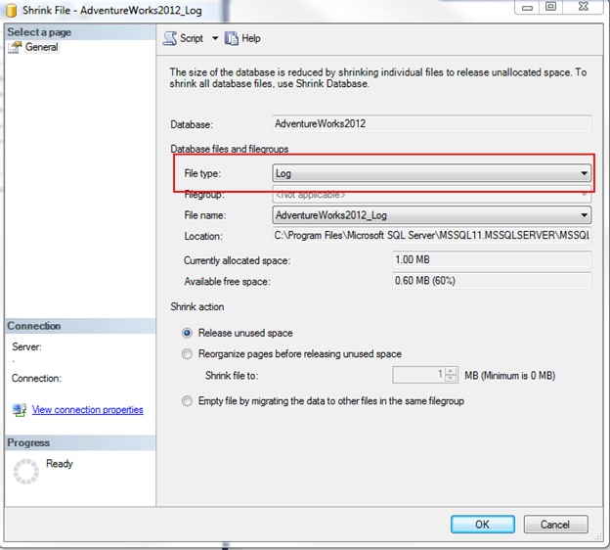Open the Script dropdown arrow
This screenshot has width=610, height=550.
[214, 38]
